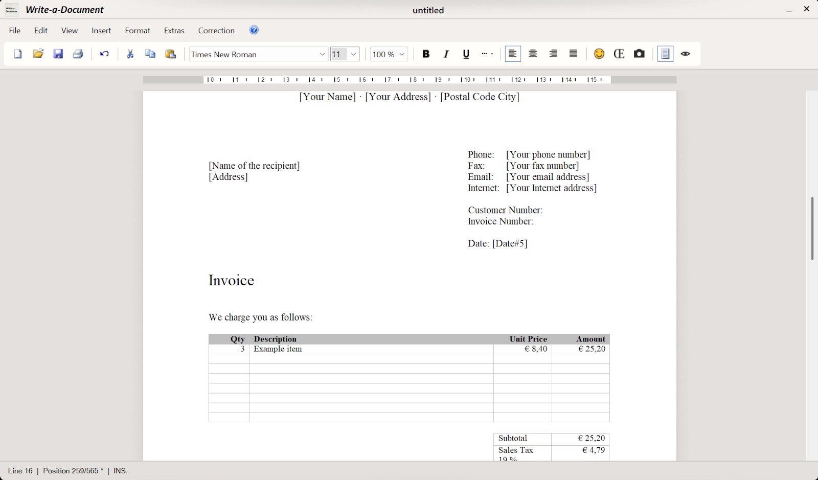This screenshot has width=818, height=480.
Task: Click the Line 16 status bar entry
Action: 20,471
